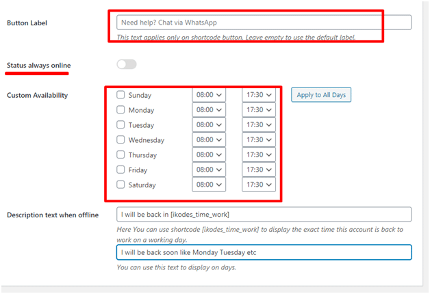Tick the Tuesday checkbox

121,125
